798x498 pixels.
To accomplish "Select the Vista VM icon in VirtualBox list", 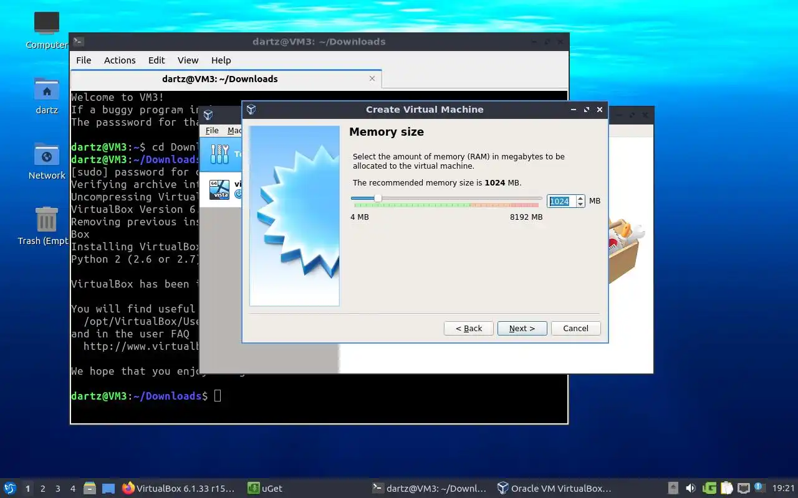I will (219, 189).
